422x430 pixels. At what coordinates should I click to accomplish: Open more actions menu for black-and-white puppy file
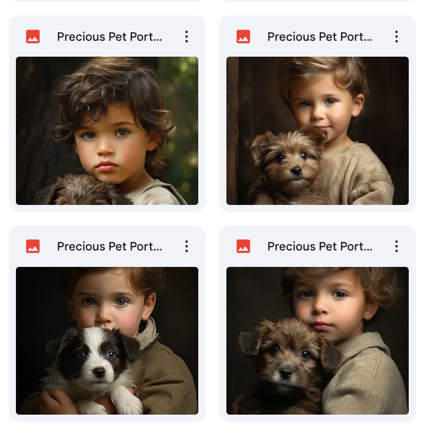186,246
